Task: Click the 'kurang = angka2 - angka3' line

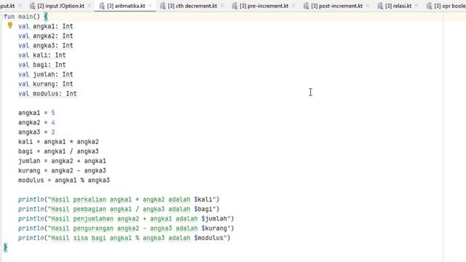Action: point(62,170)
